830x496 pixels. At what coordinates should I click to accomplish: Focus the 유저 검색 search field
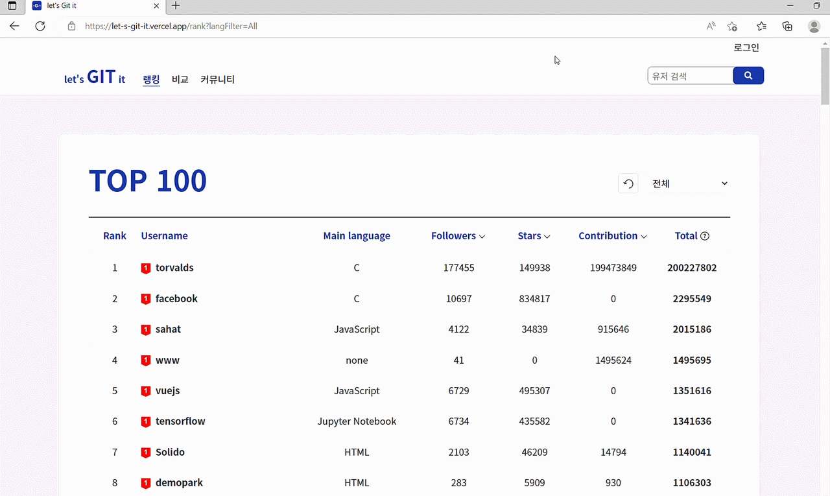690,76
